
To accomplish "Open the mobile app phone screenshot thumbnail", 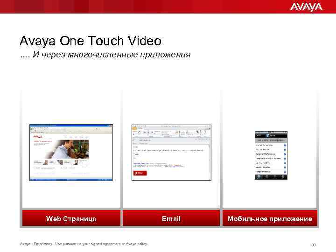I will [271, 155].
